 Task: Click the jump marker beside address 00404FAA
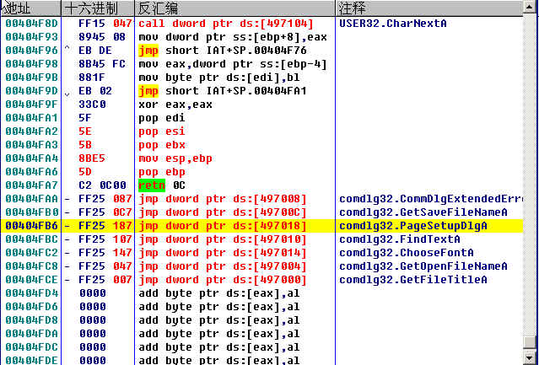pos(67,199)
